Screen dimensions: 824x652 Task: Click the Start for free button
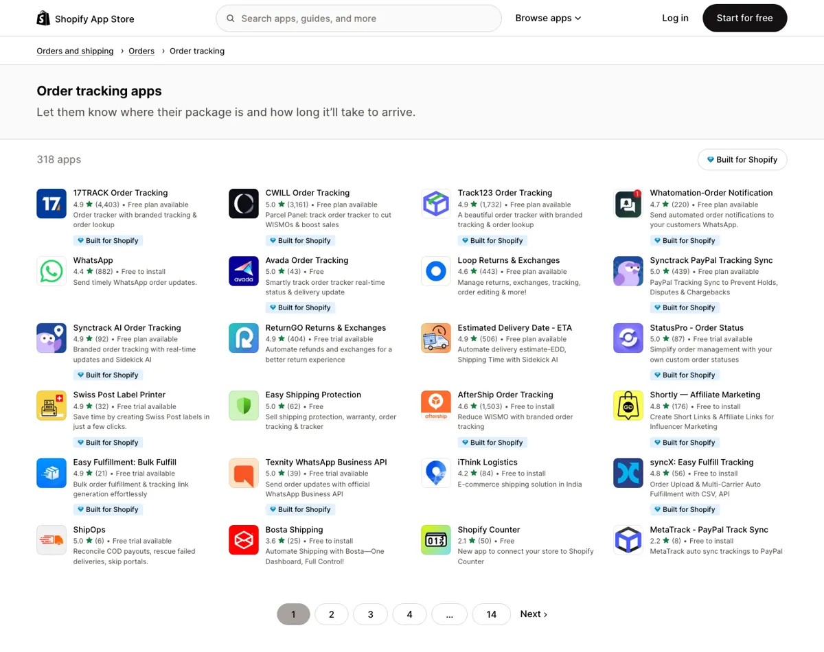point(745,18)
